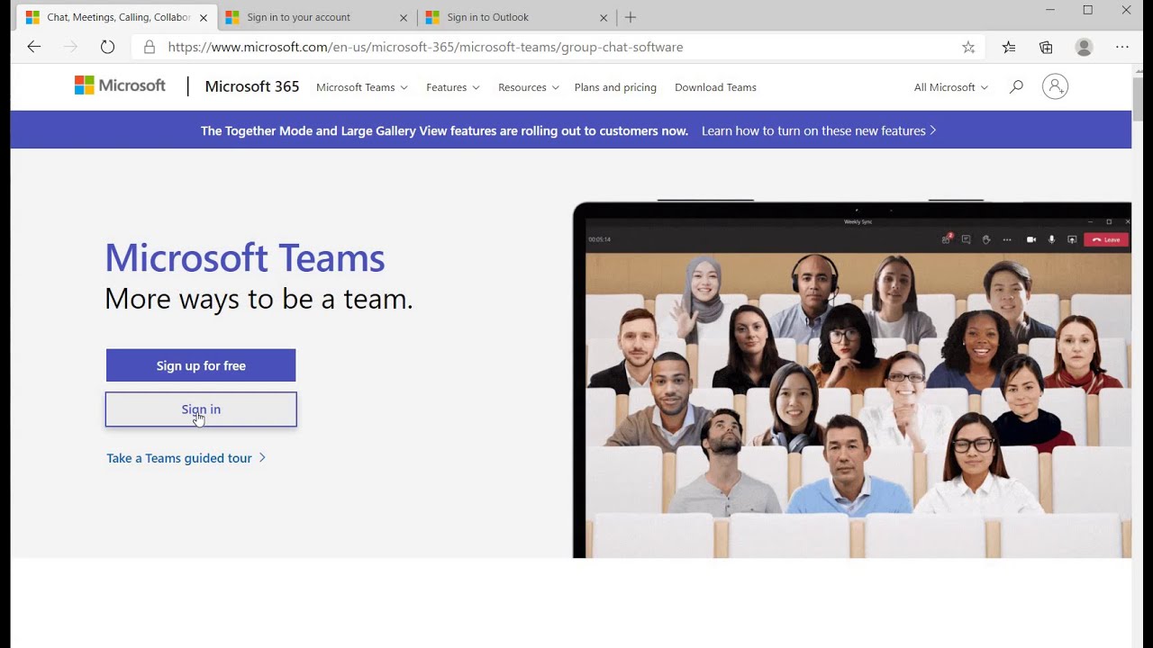Open the browser Settings and more ellipsis
The width and height of the screenshot is (1153, 648).
click(1122, 47)
